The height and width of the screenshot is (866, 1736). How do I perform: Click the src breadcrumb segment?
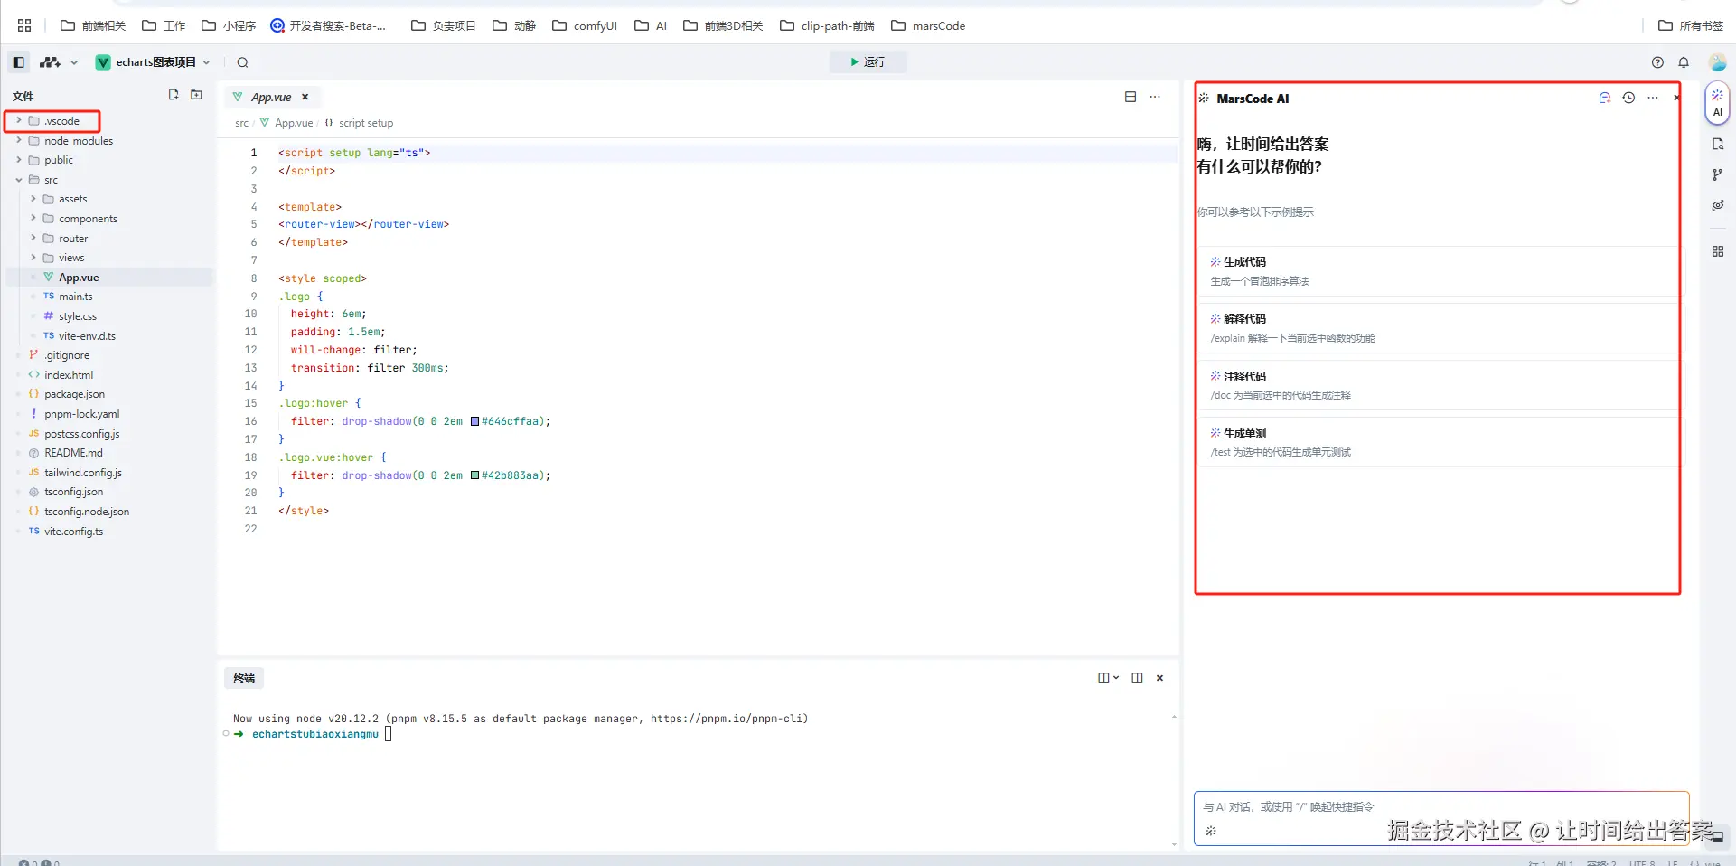click(x=241, y=123)
